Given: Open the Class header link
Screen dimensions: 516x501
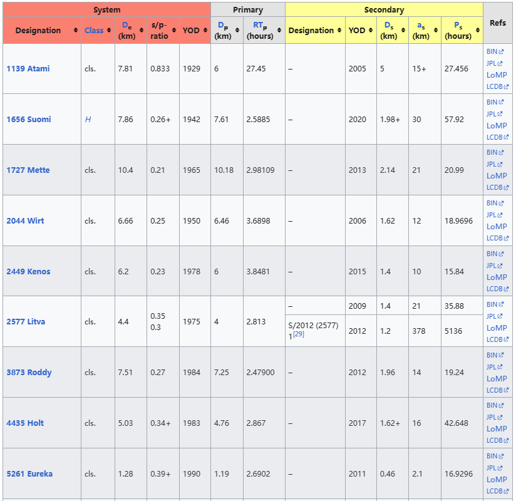Looking at the screenshot, I should point(94,31).
